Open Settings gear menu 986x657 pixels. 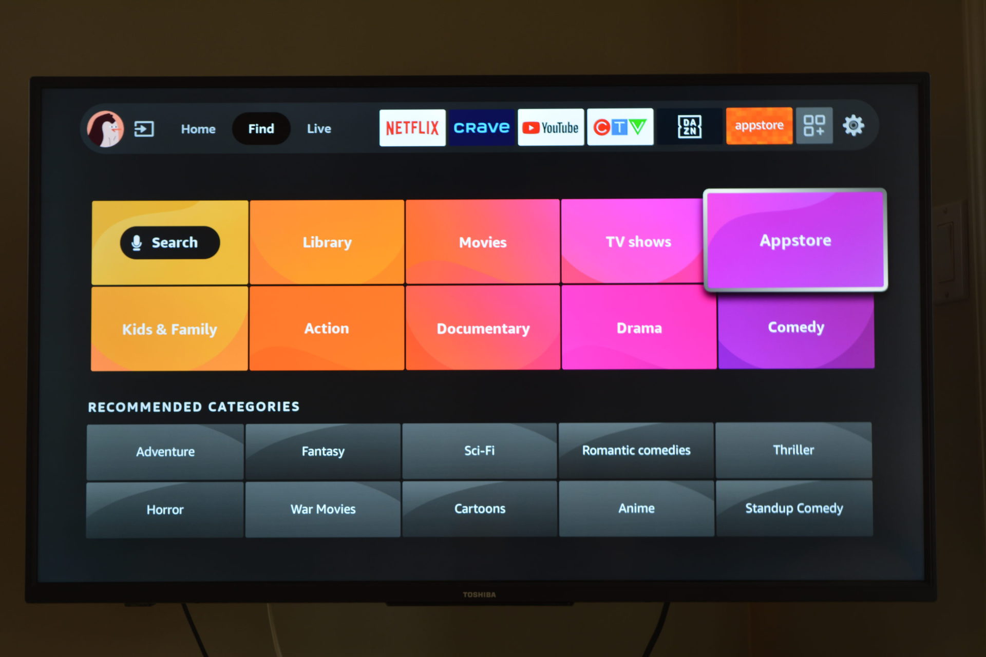(853, 128)
